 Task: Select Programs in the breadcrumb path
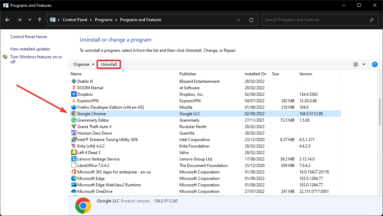[103, 20]
